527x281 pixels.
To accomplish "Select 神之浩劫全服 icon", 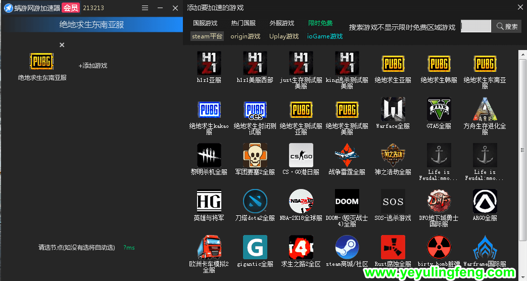I will point(393,155).
